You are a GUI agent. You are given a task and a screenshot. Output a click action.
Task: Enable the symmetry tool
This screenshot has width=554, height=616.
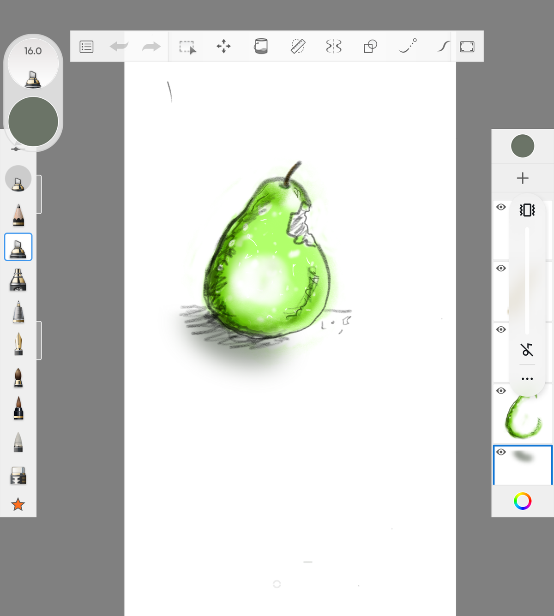(x=334, y=46)
